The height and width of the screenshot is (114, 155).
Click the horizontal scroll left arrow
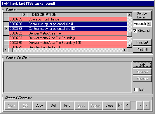[x=6, y=50]
